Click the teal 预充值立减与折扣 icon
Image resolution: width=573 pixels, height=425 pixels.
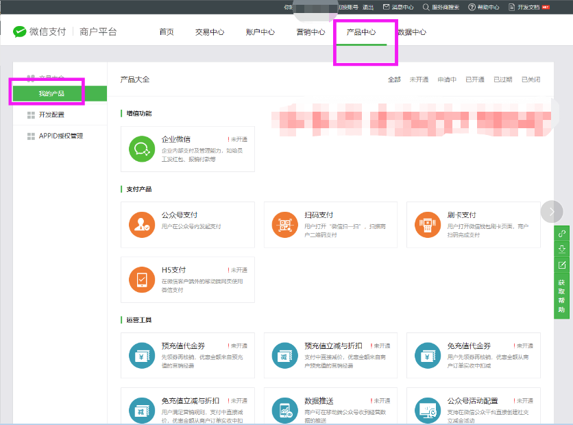pyautogui.click(x=285, y=355)
